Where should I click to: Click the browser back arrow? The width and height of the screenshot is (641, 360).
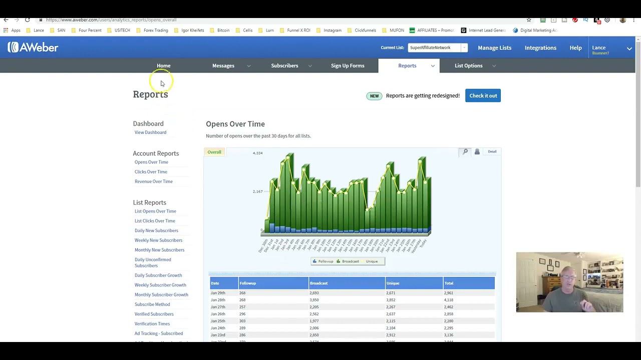click(x=6, y=20)
